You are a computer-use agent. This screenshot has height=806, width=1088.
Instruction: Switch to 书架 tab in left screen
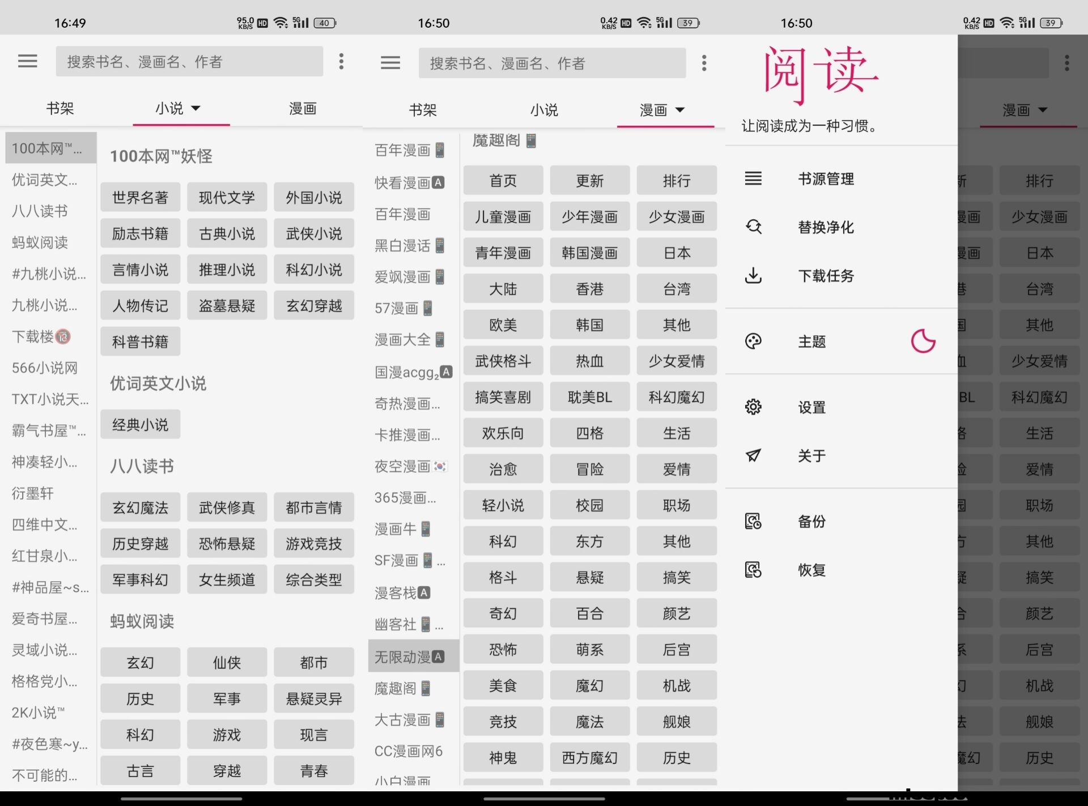tap(60, 108)
